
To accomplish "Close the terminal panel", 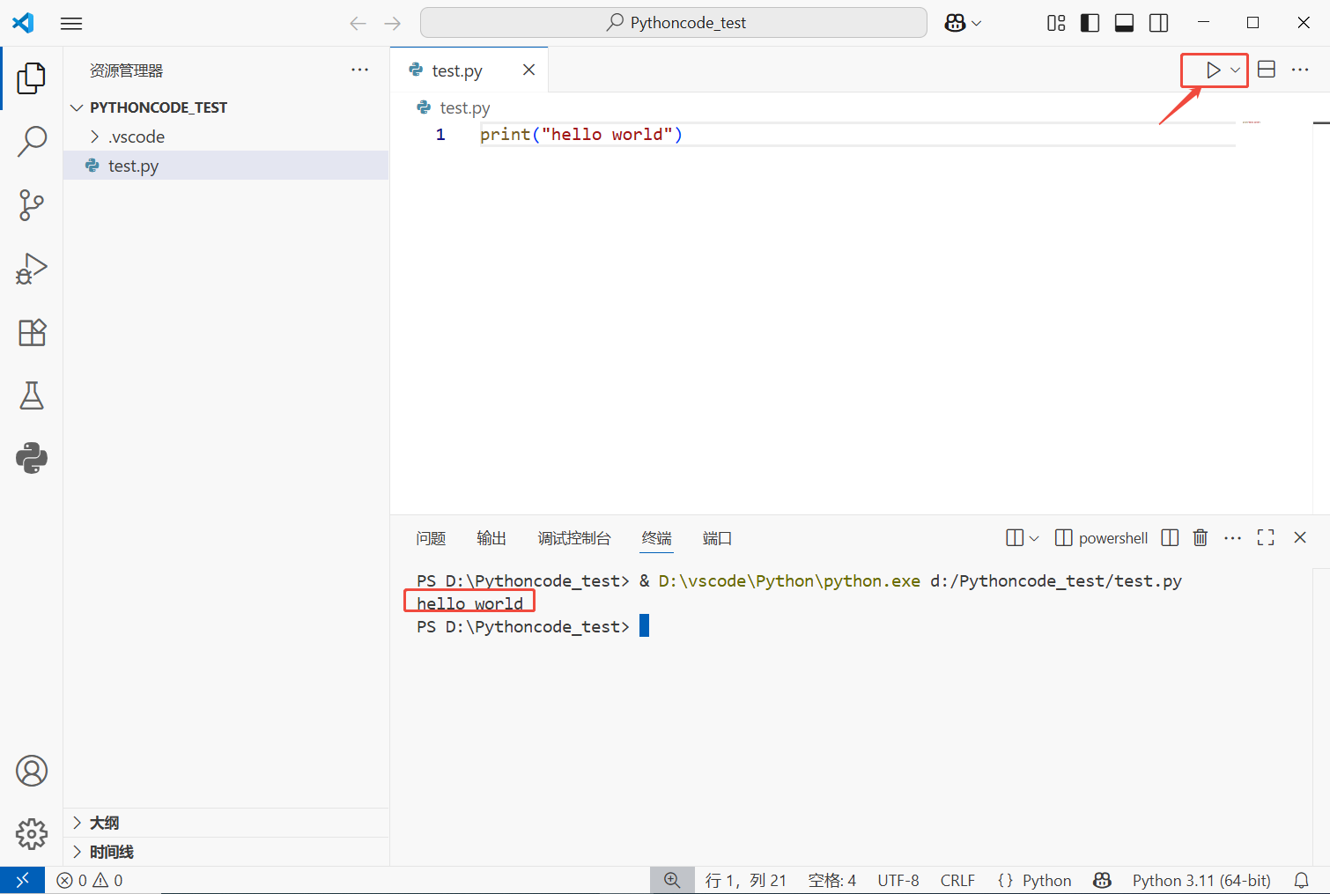I will [1300, 538].
